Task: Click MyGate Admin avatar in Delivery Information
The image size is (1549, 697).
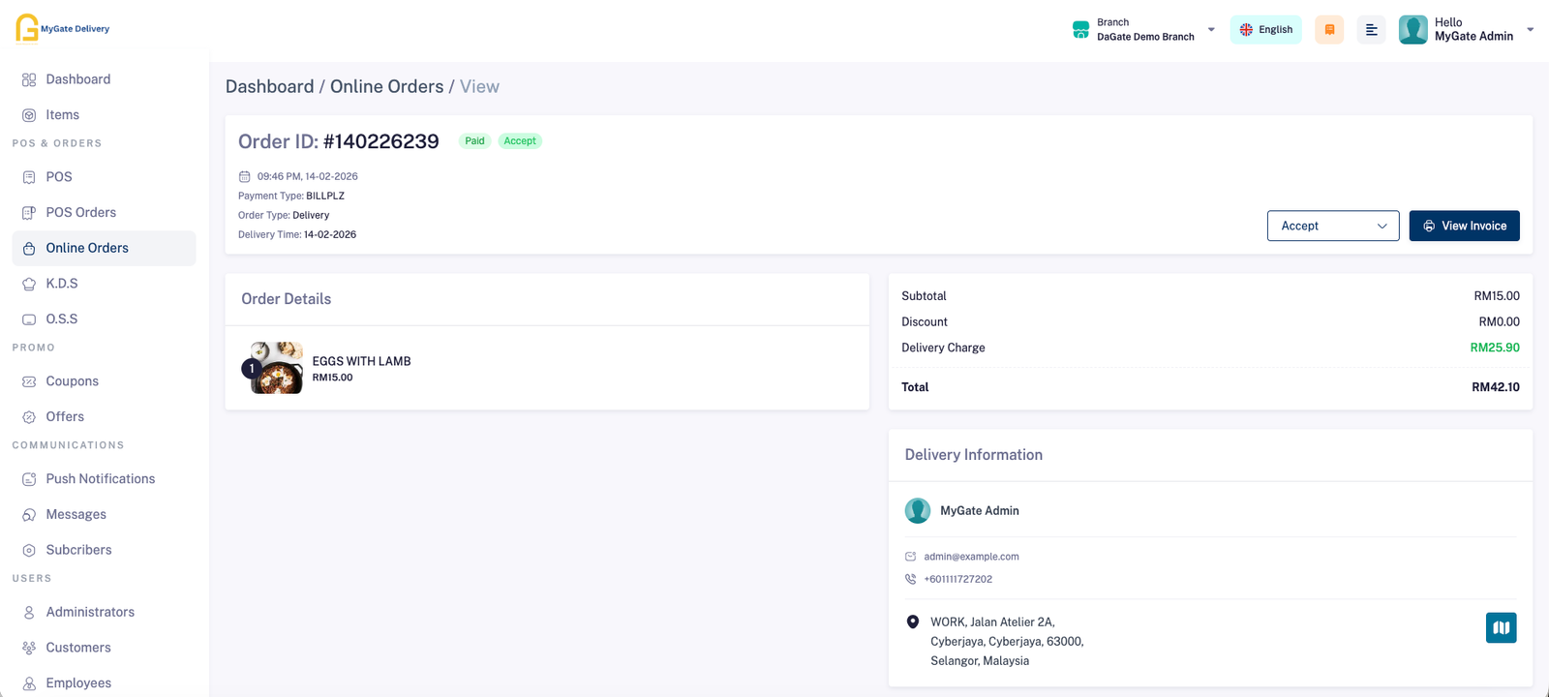Action: pyautogui.click(x=917, y=511)
